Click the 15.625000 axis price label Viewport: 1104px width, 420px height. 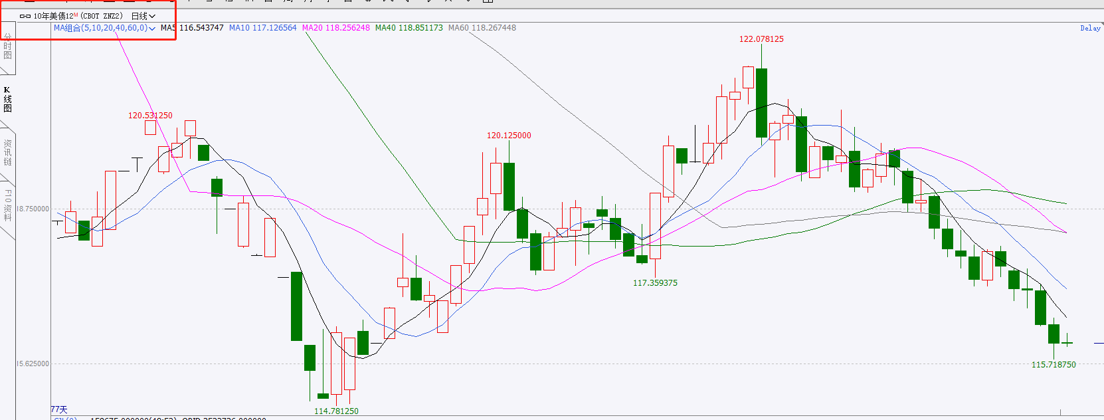tap(33, 364)
